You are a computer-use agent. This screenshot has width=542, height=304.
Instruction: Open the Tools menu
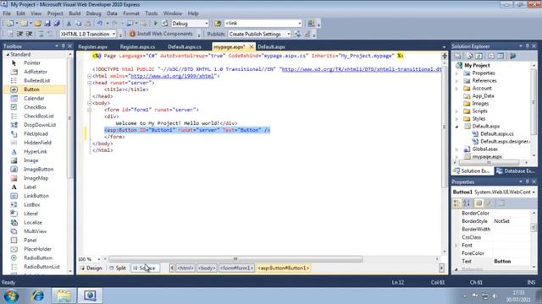tap(151, 14)
